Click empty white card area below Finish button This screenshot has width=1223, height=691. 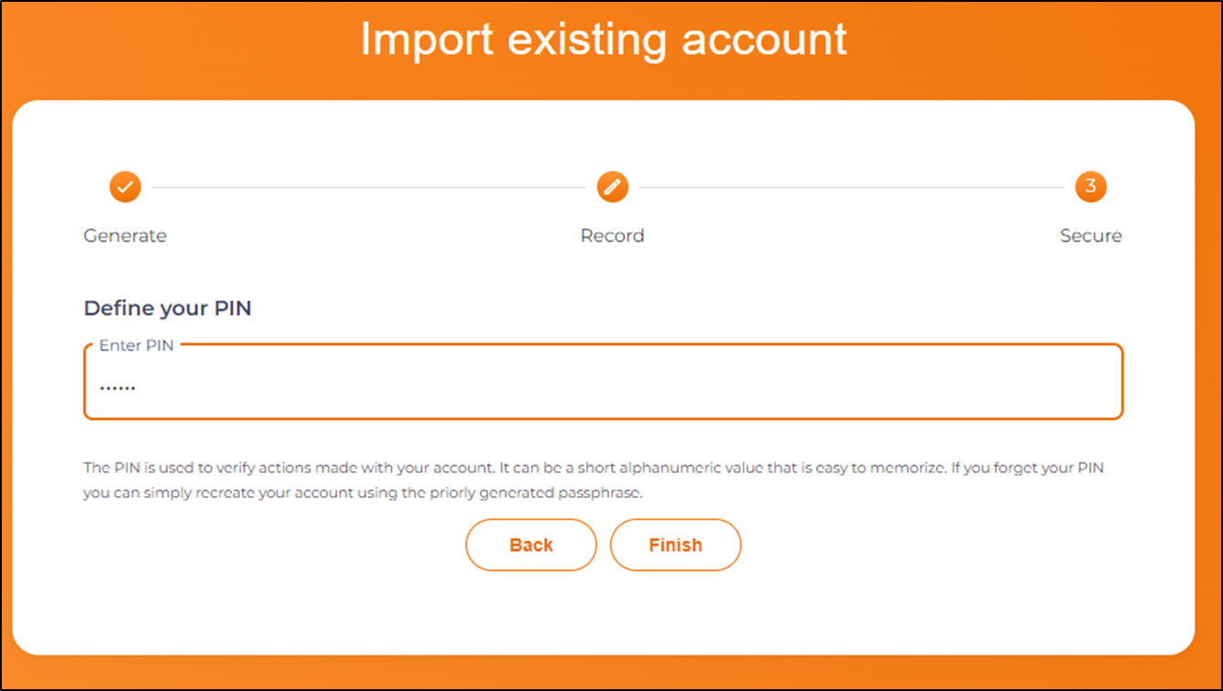pos(603,613)
